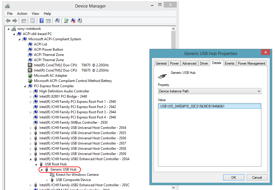Click the Generic USB Hub tree icon
275x190 pixels.
point(47,169)
